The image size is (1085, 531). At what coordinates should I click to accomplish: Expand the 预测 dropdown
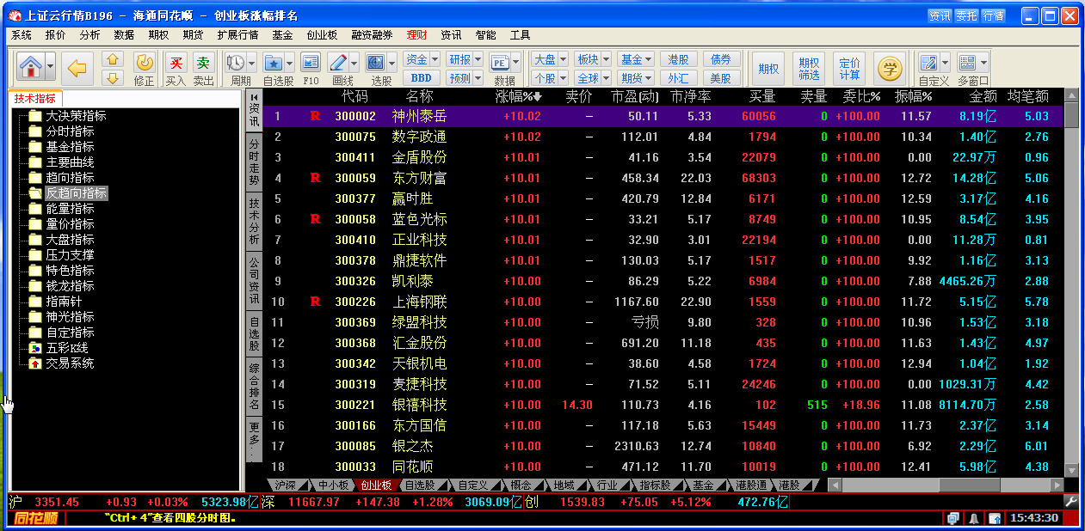coord(478,78)
